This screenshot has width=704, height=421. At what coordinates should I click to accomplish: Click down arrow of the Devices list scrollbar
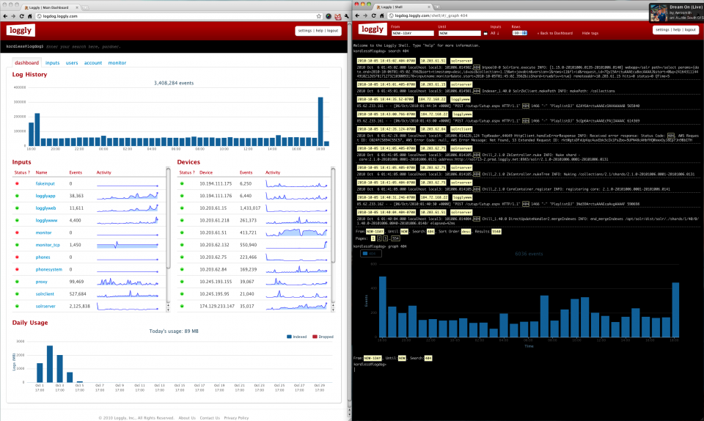coord(333,310)
